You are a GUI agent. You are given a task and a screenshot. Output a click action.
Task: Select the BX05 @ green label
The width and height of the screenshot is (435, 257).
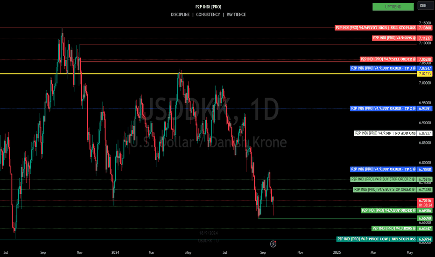tap(394, 228)
